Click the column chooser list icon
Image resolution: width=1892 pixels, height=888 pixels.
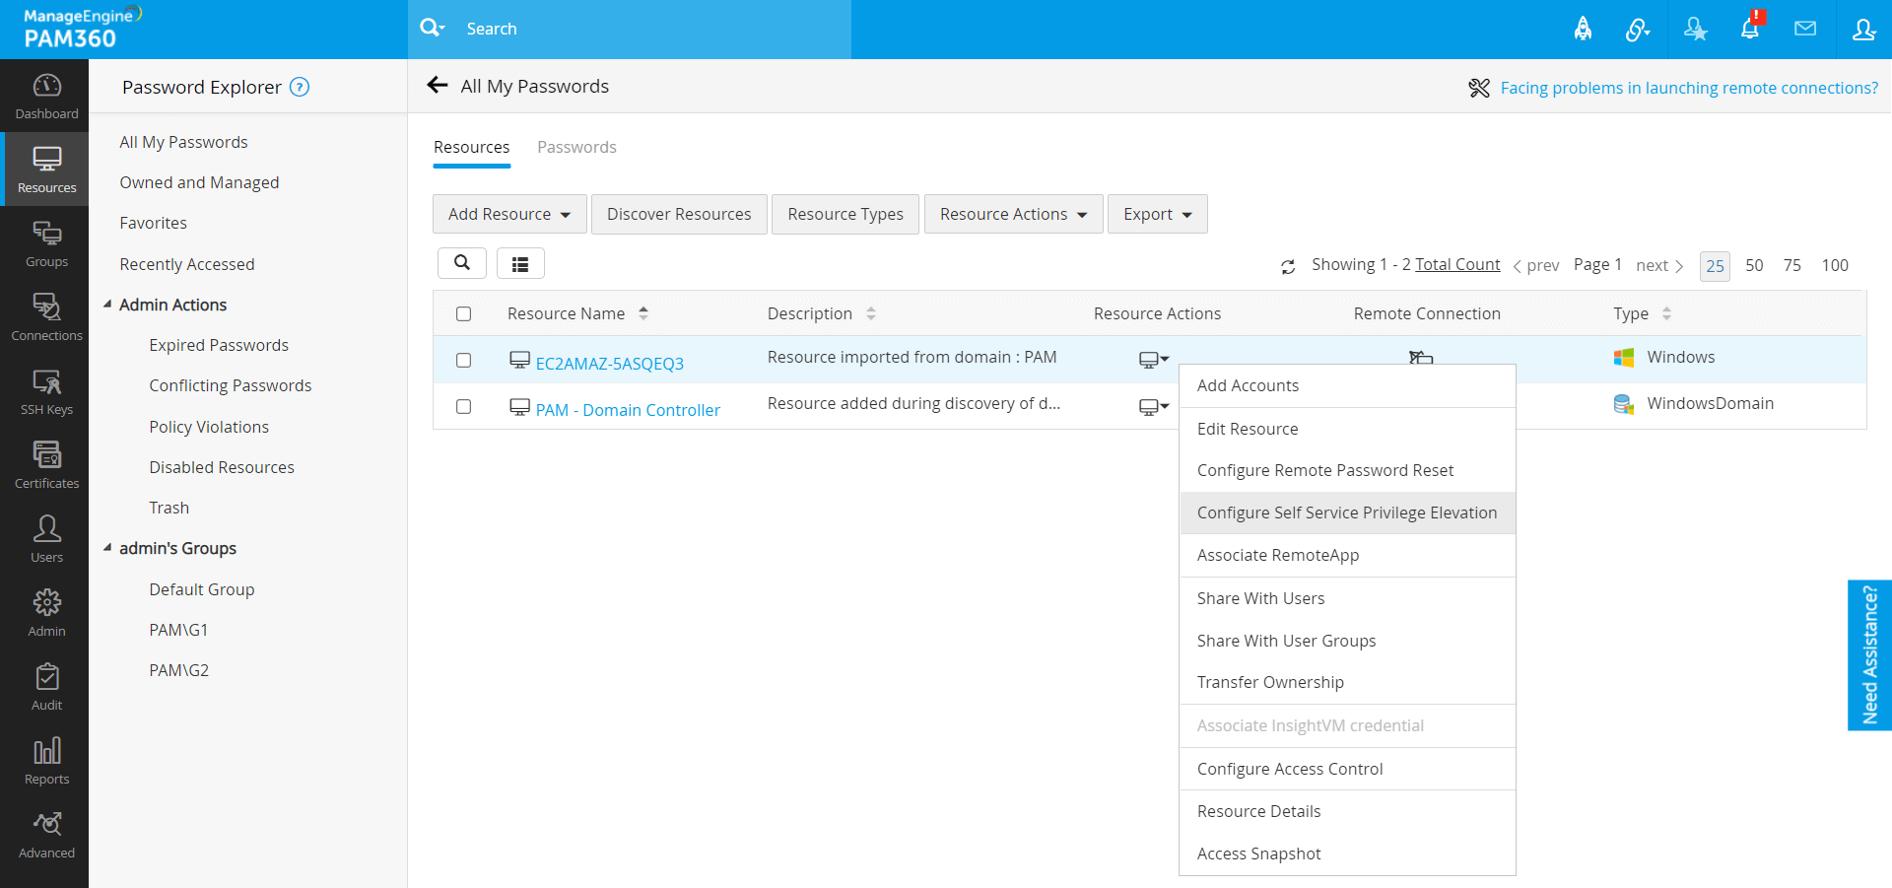pyautogui.click(x=520, y=263)
